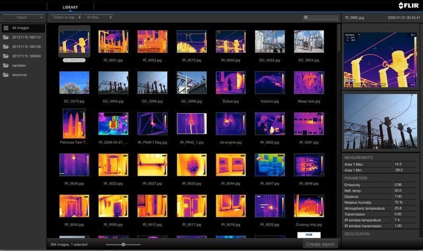
Task: Expand the 'Oldest on top' sort dropdown
Action: pyautogui.click(x=66, y=17)
